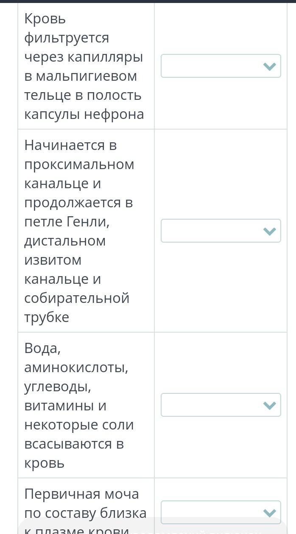The height and width of the screenshot is (534, 296).
Task: Click the dark header bar at top
Action: click(148, 1)
